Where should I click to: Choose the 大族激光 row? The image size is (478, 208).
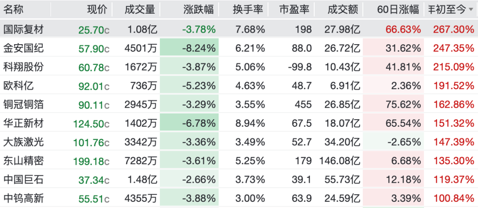click(x=239, y=142)
